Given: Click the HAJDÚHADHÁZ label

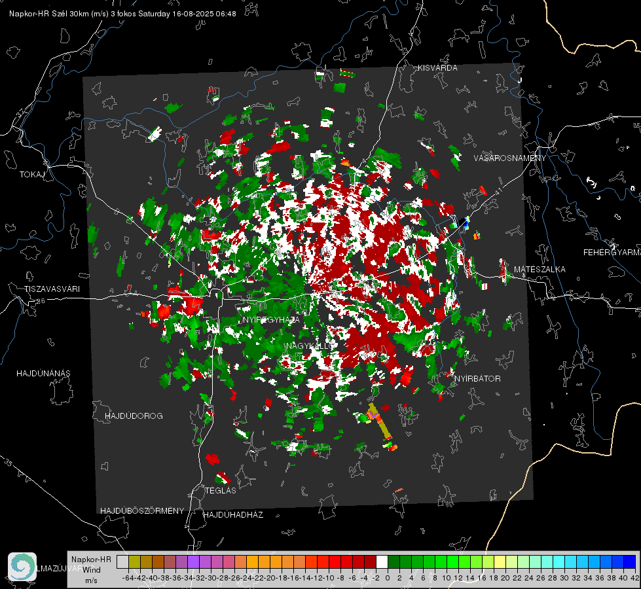Looking at the screenshot, I should [x=233, y=515].
